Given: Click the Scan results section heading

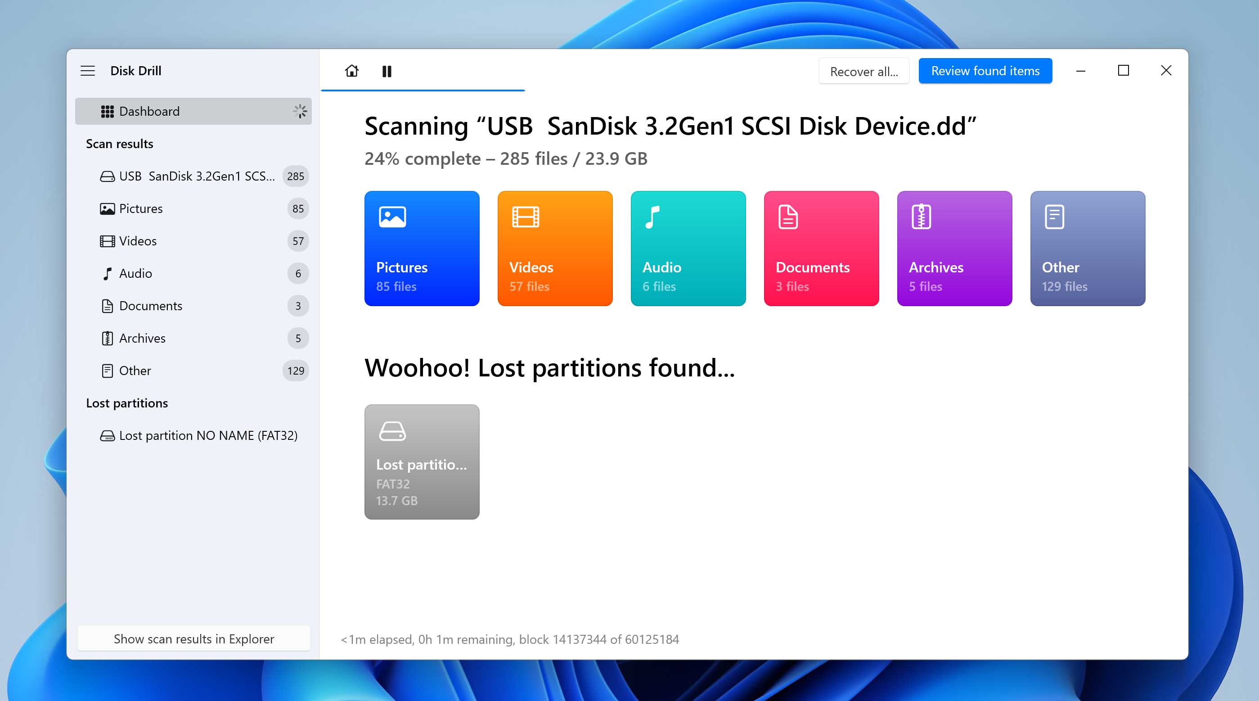Looking at the screenshot, I should point(119,144).
